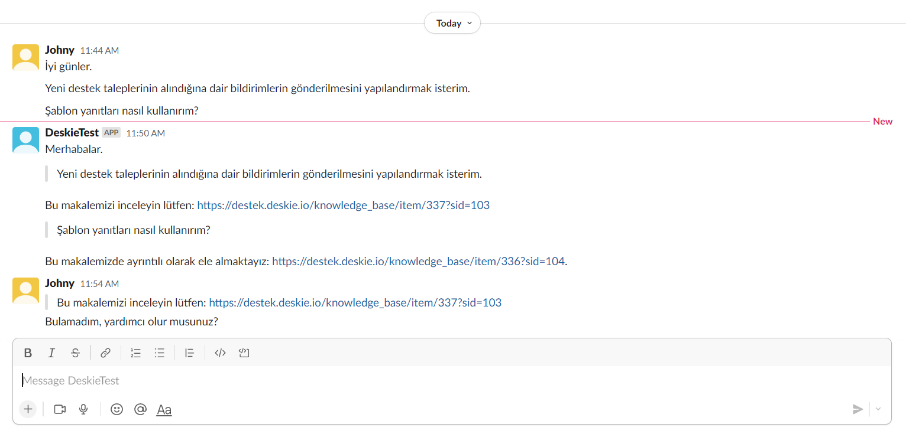This screenshot has height=437, width=906.
Task: Click the 11:44 AM timestamp
Action: click(99, 51)
